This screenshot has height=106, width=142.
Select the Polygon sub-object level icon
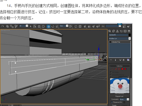(x=122, y=69)
